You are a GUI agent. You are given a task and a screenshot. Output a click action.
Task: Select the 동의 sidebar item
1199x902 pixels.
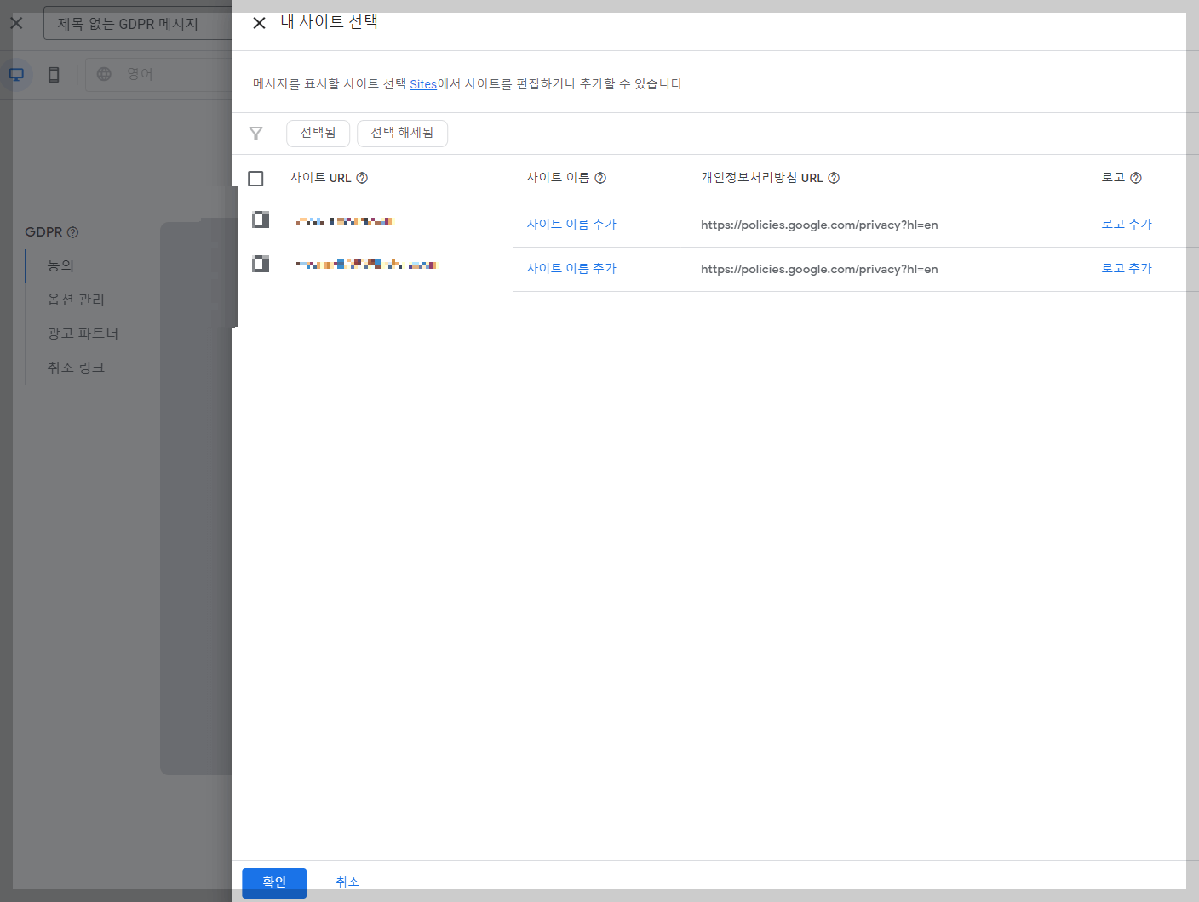coord(60,265)
